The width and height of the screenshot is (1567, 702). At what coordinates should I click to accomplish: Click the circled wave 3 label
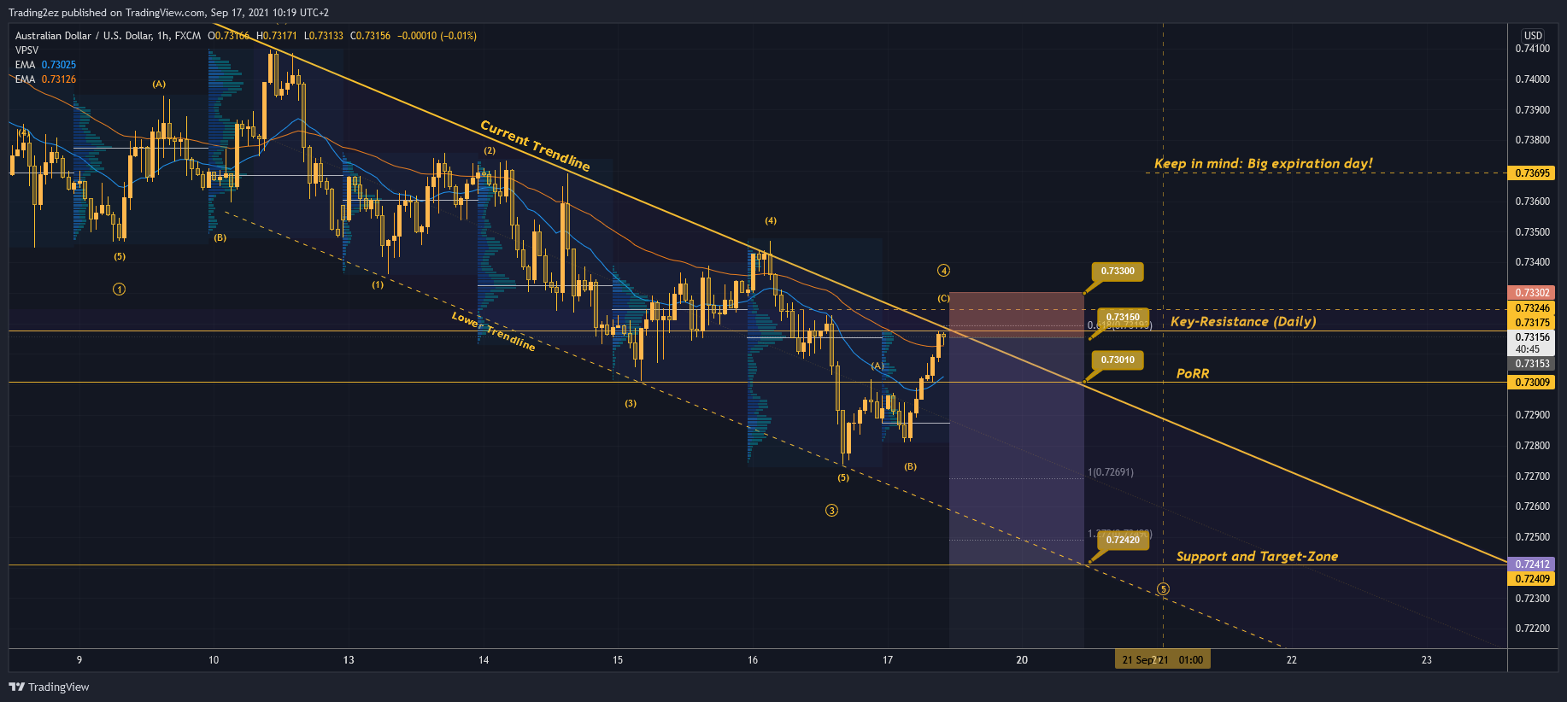point(831,511)
